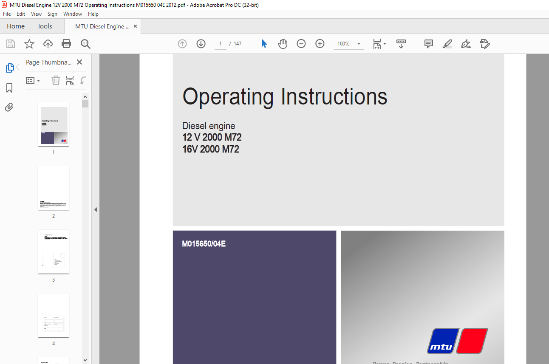The height and width of the screenshot is (364, 549).
Task: Bookmark this file with the star icon
Action: [x=29, y=44]
